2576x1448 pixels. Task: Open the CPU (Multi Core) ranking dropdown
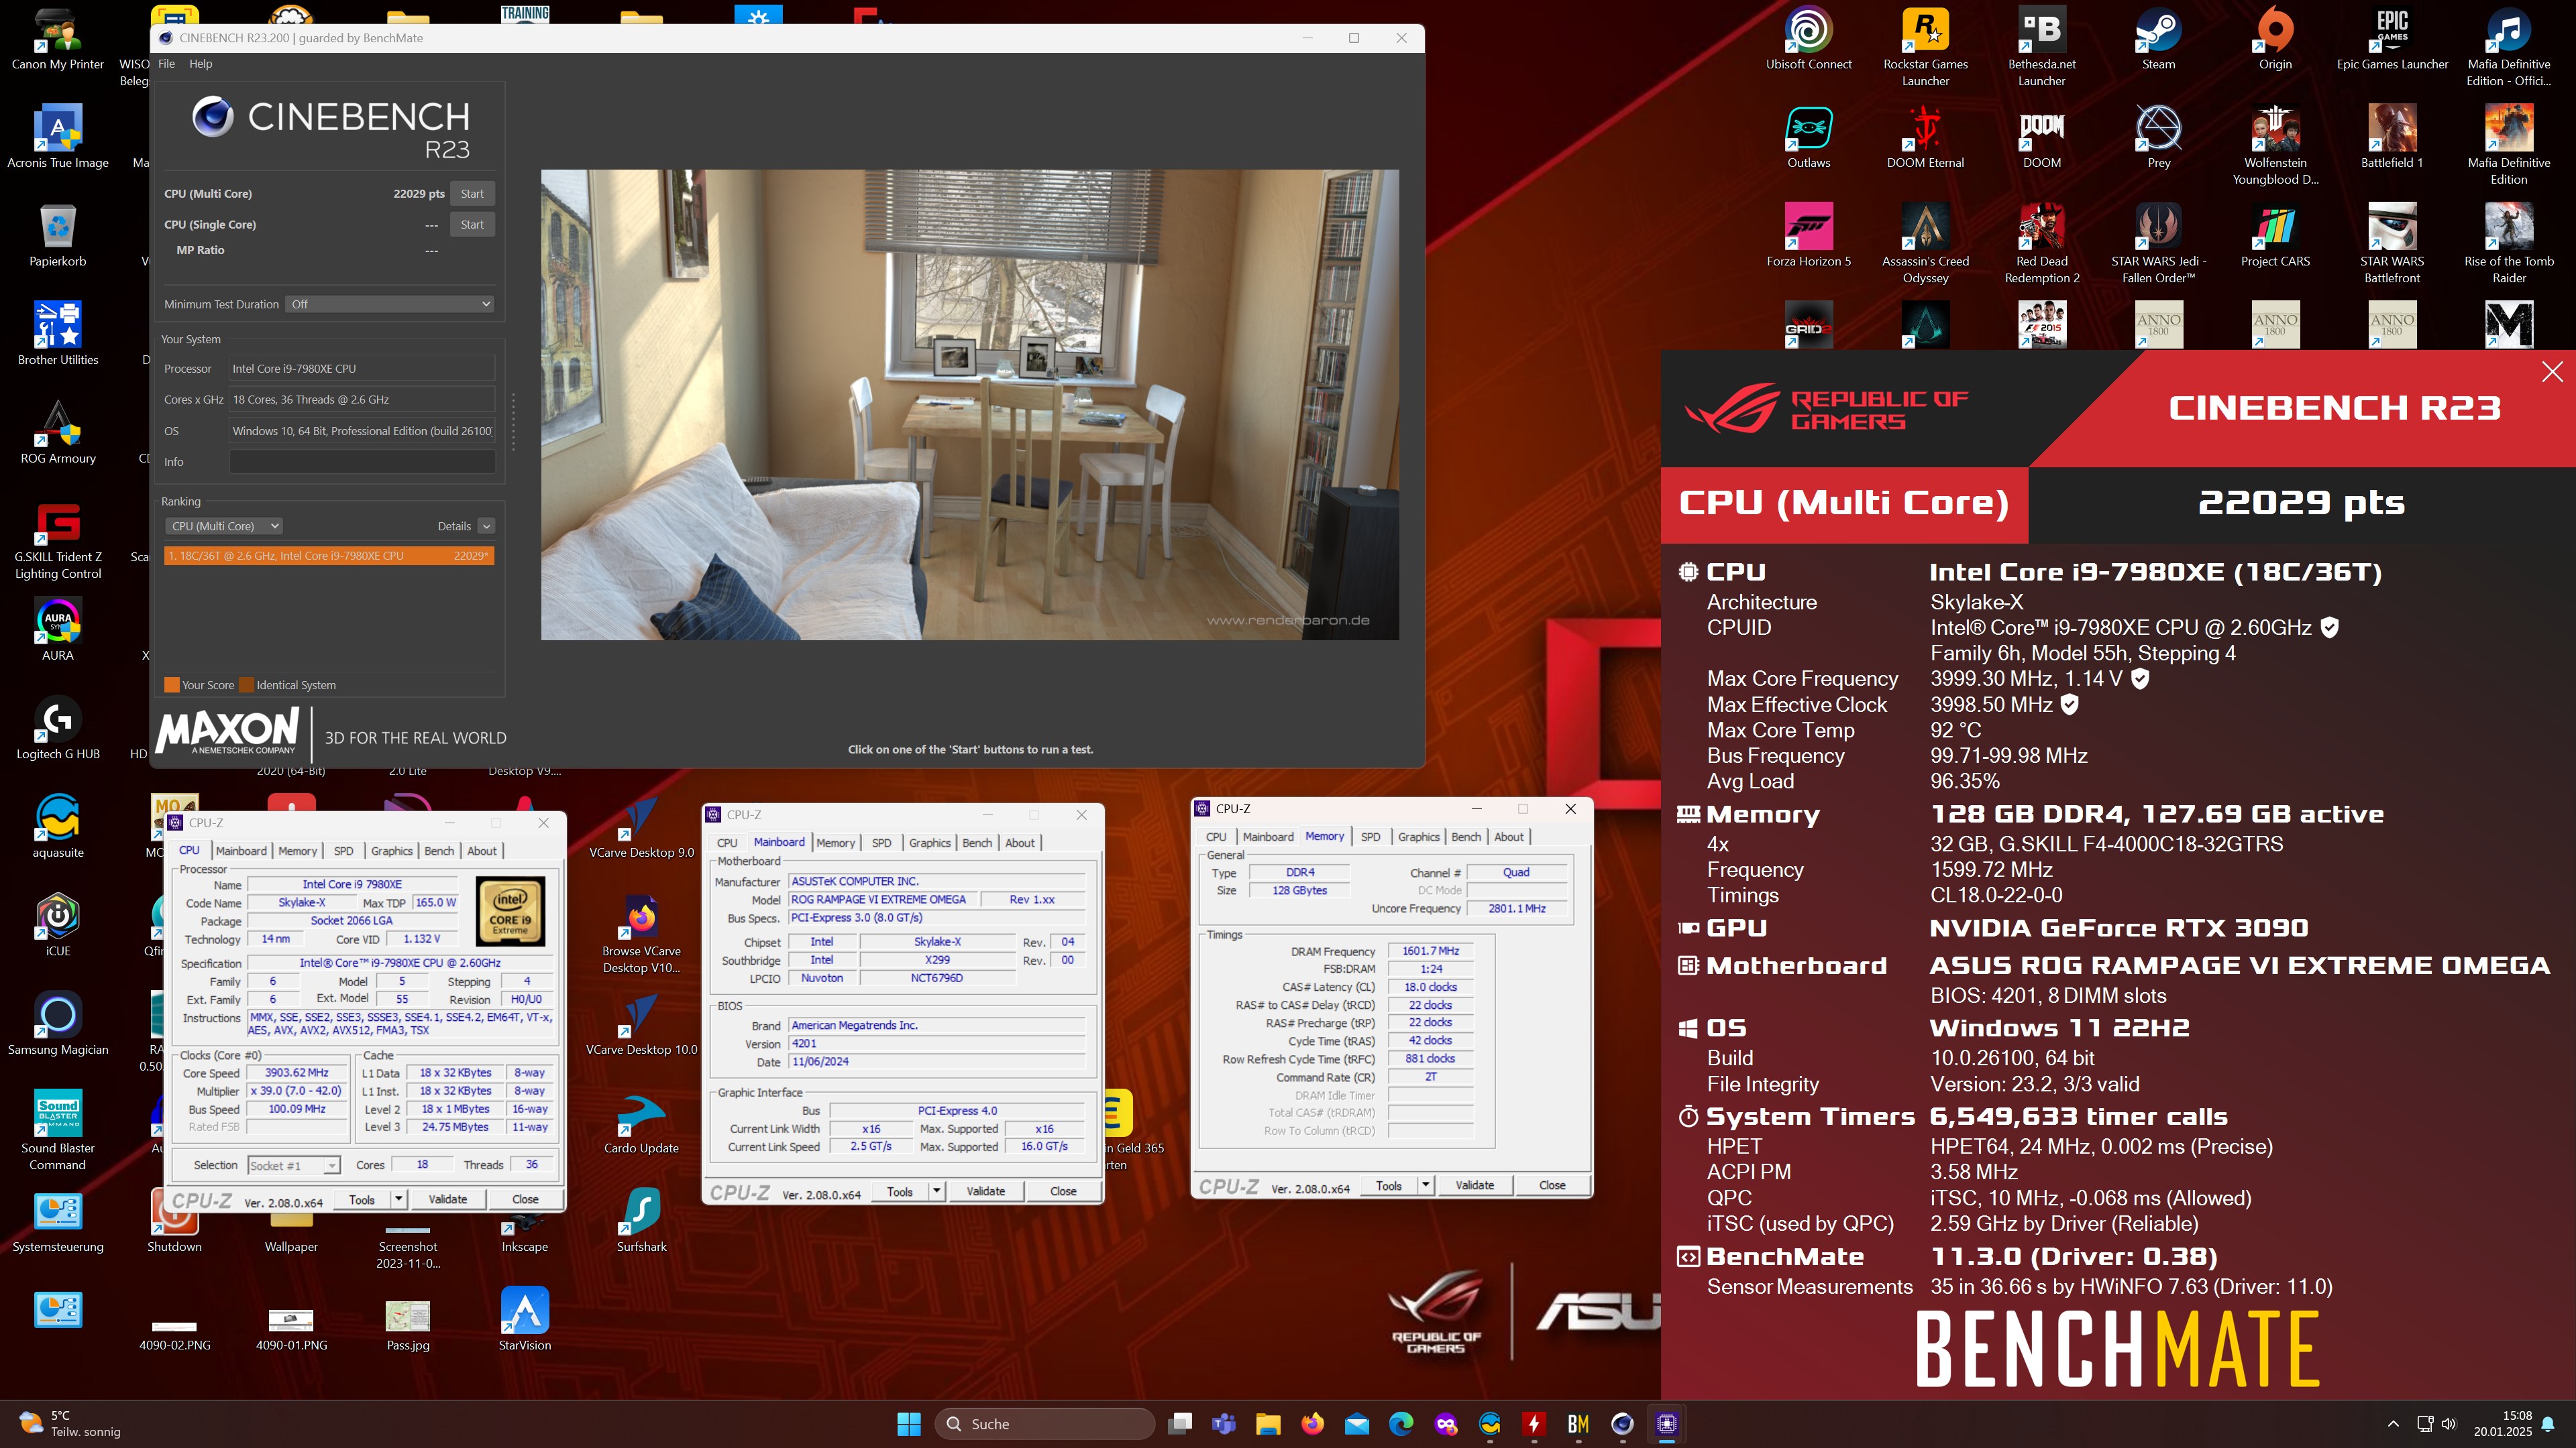[224, 526]
